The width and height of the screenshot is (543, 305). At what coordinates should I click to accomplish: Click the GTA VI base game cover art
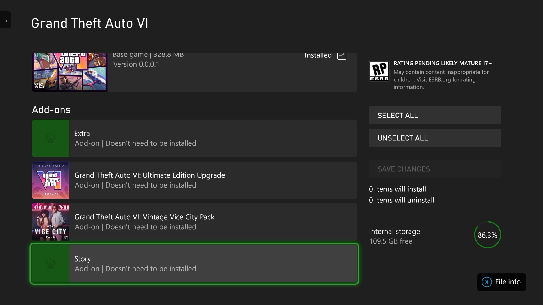tap(70, 72)
